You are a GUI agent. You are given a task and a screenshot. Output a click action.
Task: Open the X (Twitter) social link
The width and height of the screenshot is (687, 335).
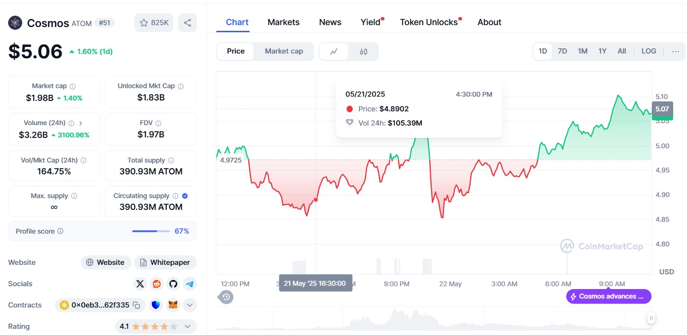140,284
